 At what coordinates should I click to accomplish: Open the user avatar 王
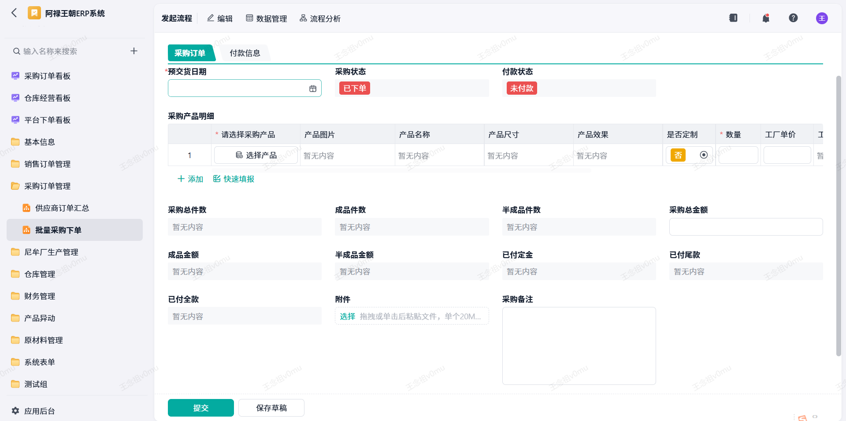click(822, 18)
